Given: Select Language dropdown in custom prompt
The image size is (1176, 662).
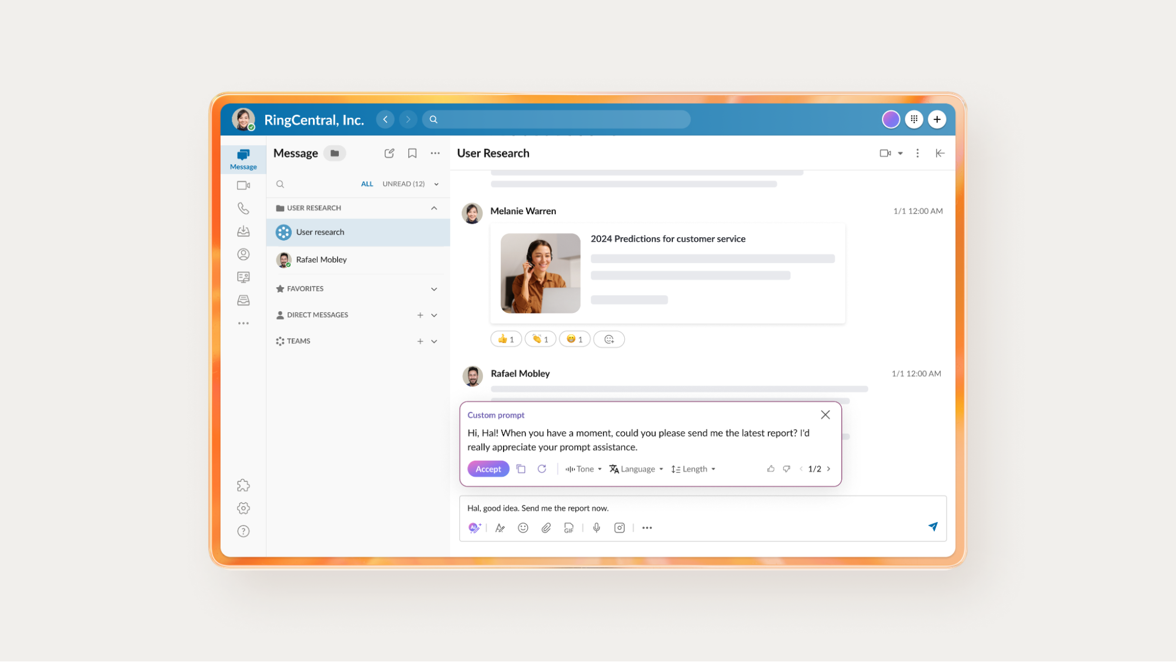Looking at the screenshot, I should point(637,469).
